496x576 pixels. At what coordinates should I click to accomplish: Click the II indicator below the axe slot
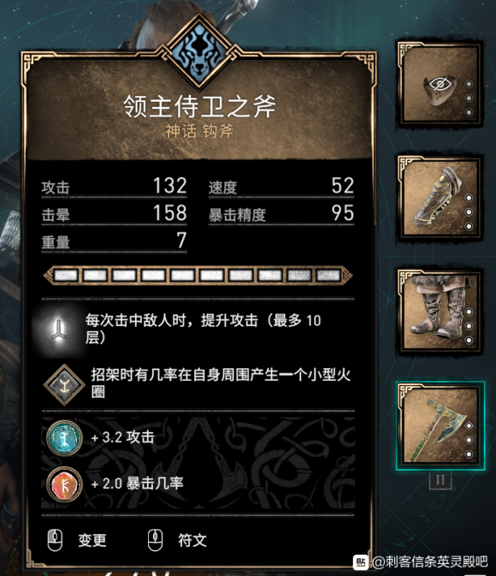(440, 480)
